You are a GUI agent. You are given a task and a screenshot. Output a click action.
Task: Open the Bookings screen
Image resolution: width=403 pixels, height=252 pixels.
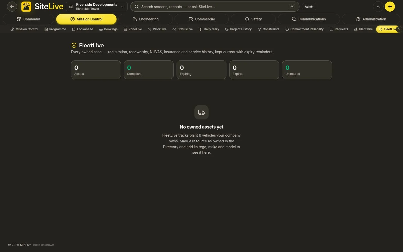108,29
